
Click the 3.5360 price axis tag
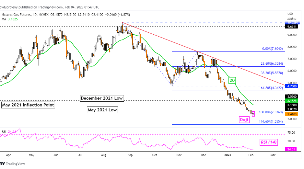point(291,96)
